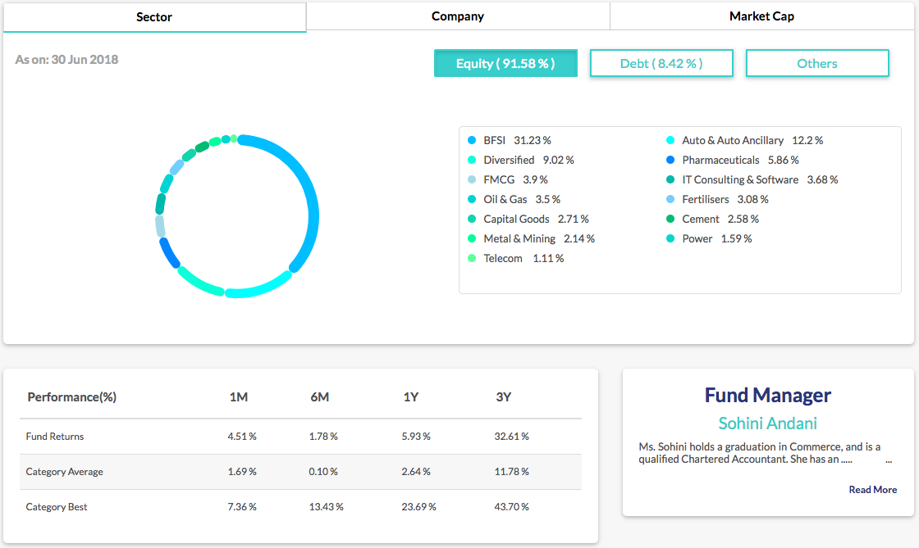Switch to the Company tab
Viewport: 919px width, 548px height.
pos(457,16)
